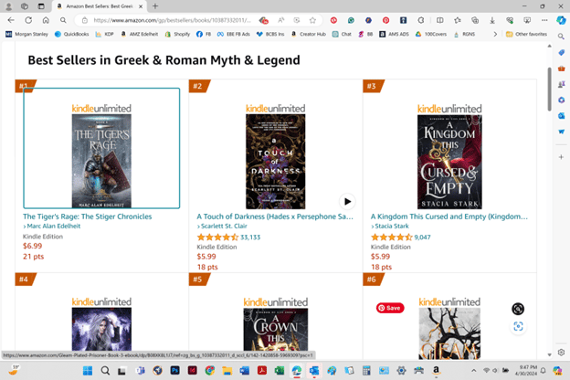Open the sidebar search icon
570x380 pixels.
click(561, 37)
